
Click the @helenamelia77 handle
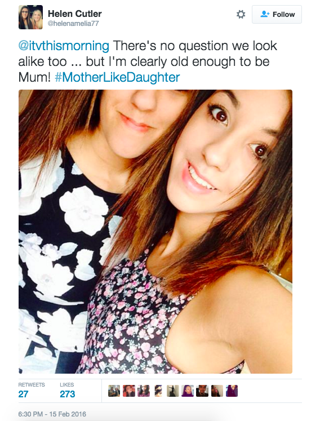point(73,24)
